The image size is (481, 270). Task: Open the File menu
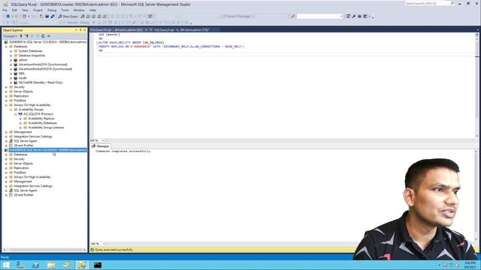click(x=5, y=10)
